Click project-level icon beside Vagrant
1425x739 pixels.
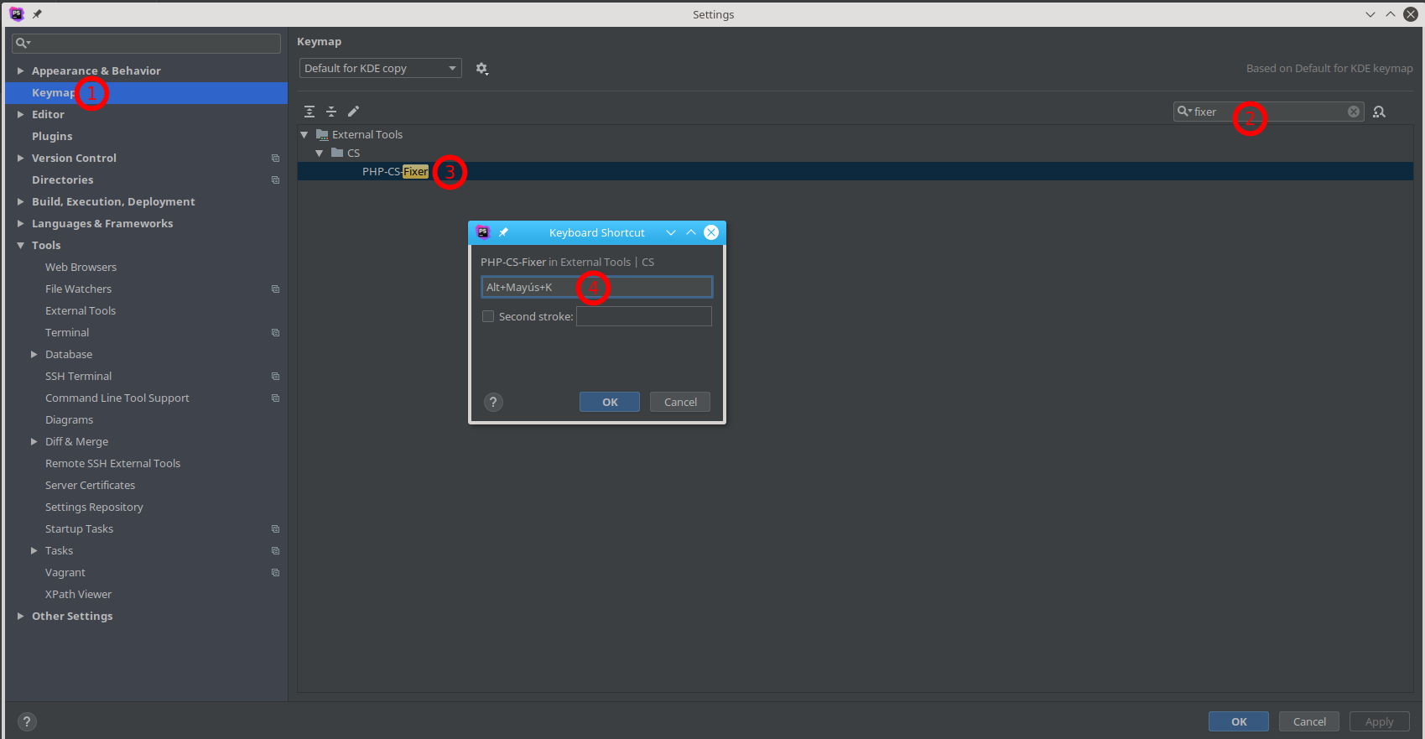pos(275,572)
